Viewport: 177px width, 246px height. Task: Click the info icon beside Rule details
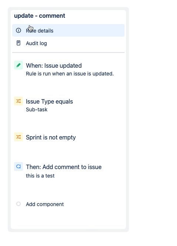click(x=18, y=30)
